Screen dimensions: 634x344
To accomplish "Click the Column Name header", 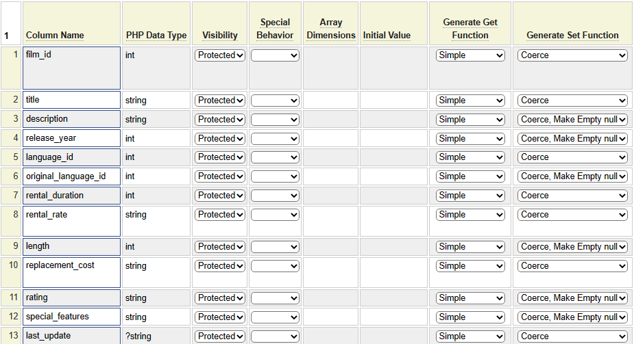I will pos(55,36).
